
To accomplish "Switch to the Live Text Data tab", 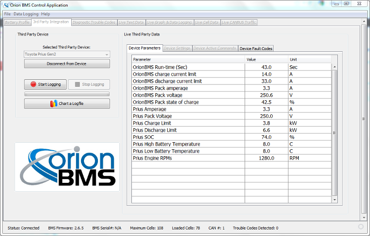I will click(131, 22).
